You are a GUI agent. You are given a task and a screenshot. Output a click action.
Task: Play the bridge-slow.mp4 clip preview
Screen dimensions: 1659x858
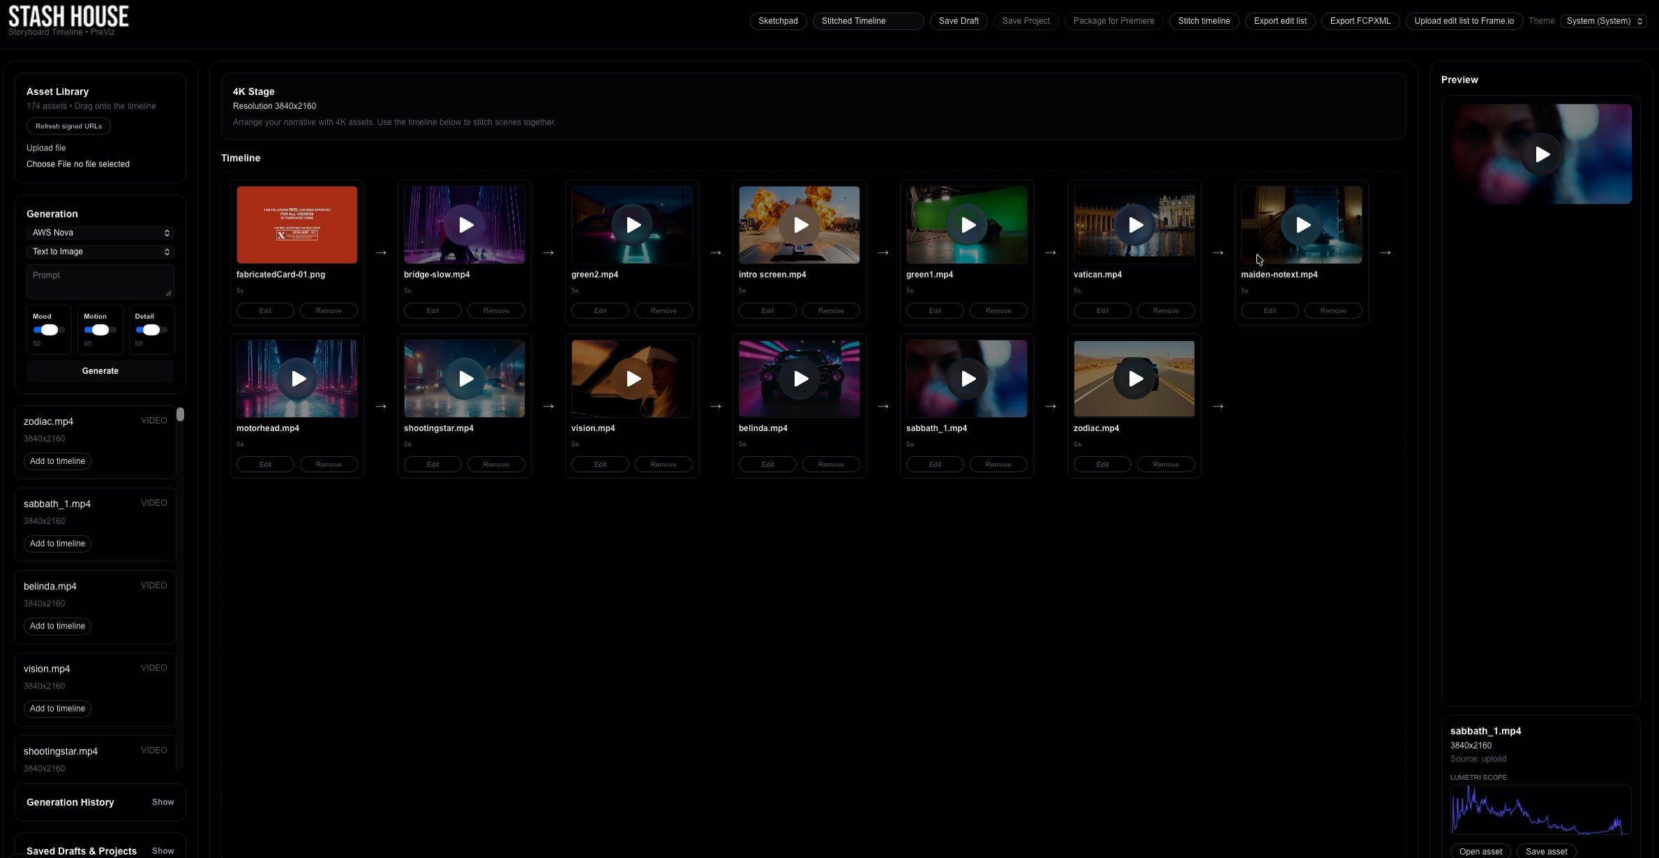465,225
